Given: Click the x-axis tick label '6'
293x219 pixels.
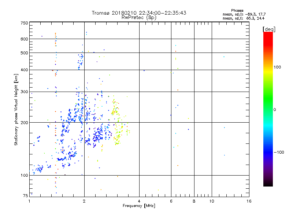Looking at the screenshot, I should pos(171,201).
